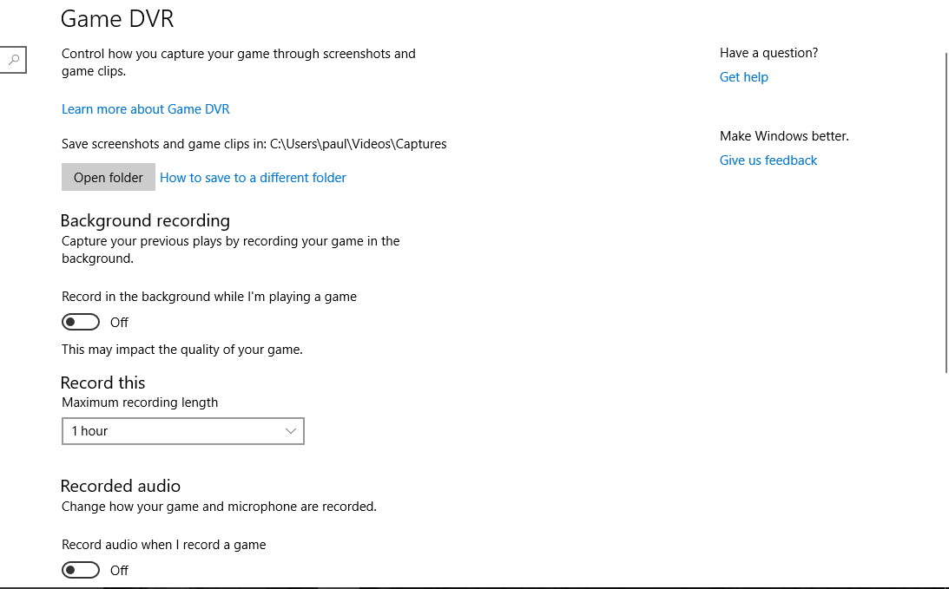Click the Make Windows better text

784,136
